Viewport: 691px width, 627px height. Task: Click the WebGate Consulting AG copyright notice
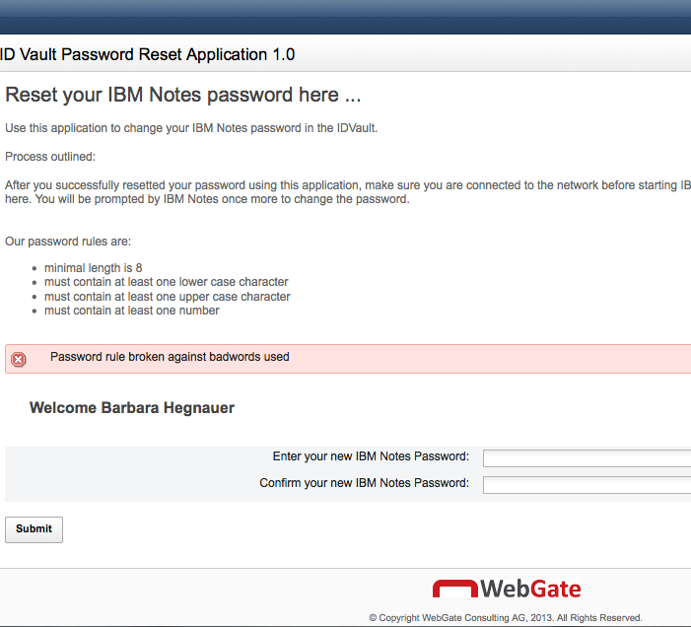506,618
